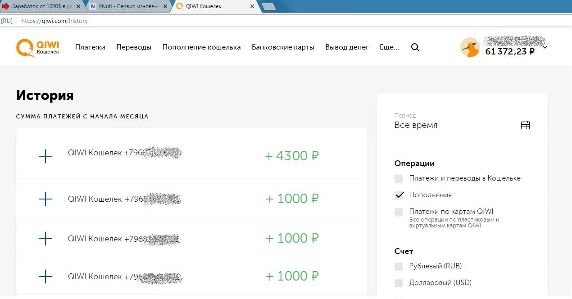This screenshot has width=572, height=299.
Task: Open the Платежи menu
Action: [90, 47]
